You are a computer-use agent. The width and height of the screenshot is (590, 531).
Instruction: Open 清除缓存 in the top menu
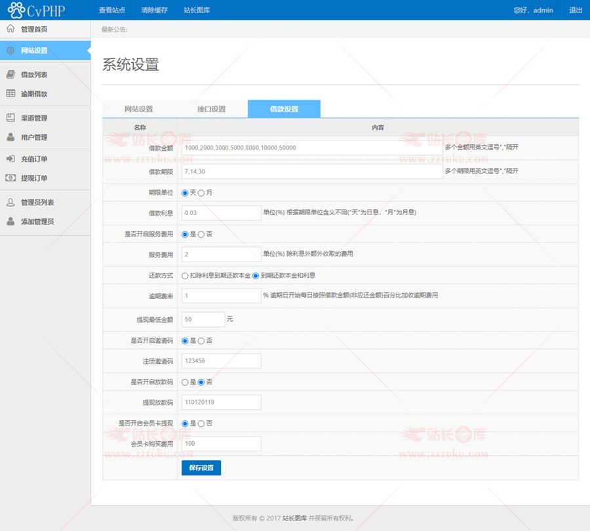click(154, 10)
